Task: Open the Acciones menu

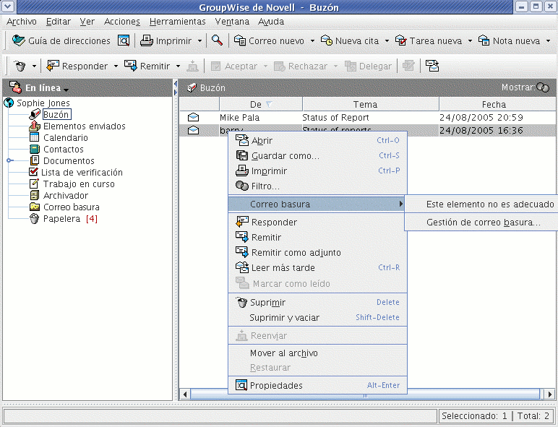Action: (x=122, y=22)
